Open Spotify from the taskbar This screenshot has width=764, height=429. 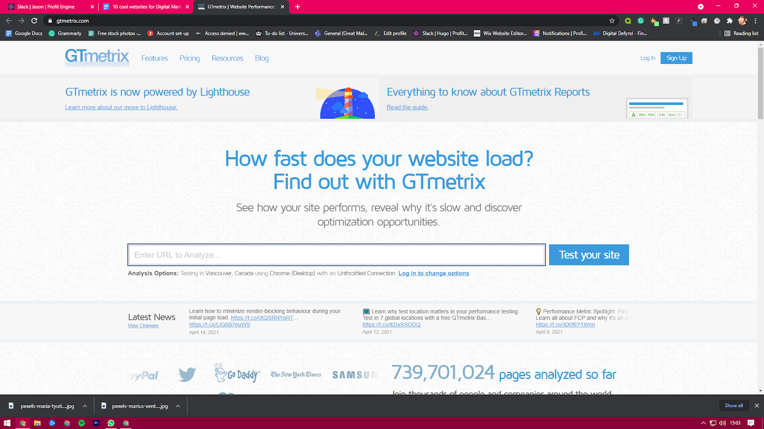[x=82, y=423]
